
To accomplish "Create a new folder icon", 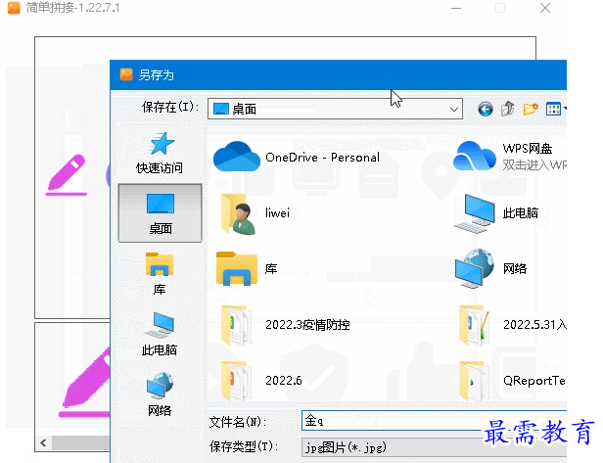I will (x=531, y=110).
